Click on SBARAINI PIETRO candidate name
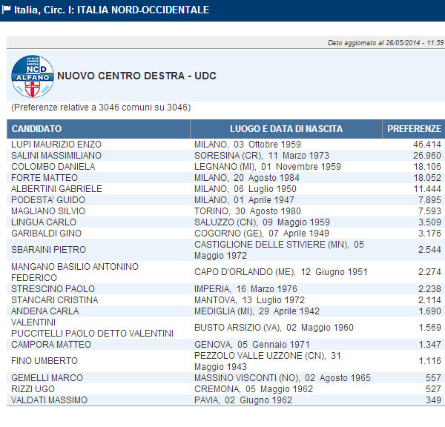The height and width of the screenshot is (427, 445). click(48, 250)
